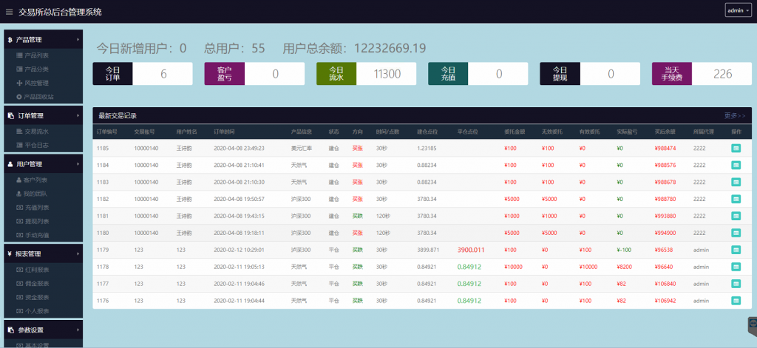Collapse the 用户管理 sidebar section

41,164
